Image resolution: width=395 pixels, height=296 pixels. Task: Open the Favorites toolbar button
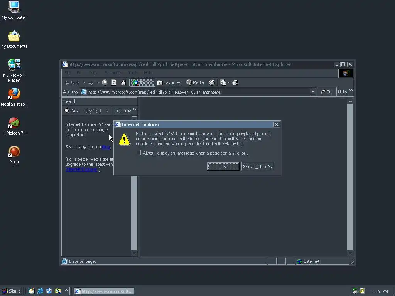tap(169, 82)
